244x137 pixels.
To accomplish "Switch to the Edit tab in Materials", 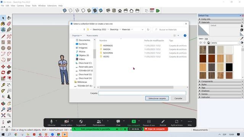I will (206, 39).
